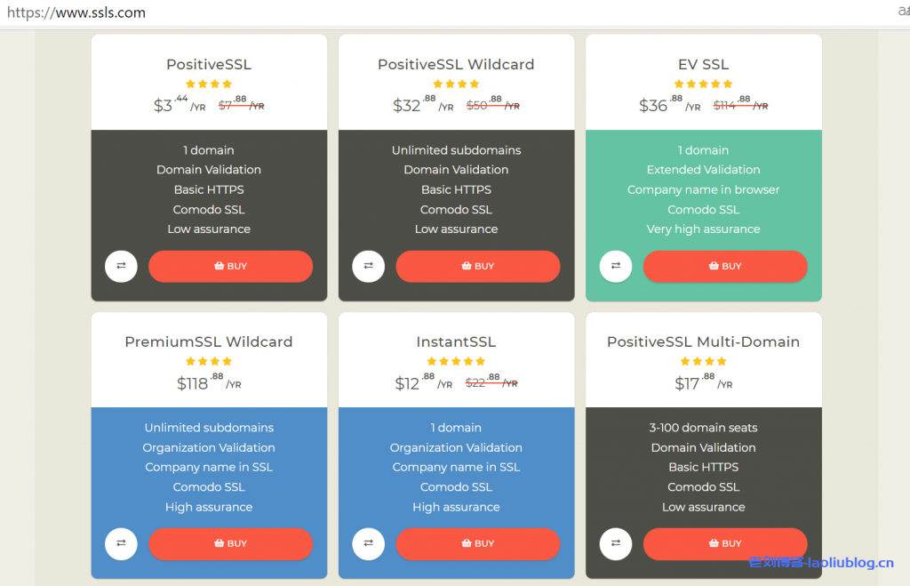Buy the PositiveSSL Wildcard certificate
This screenshot has height=586, width=910.
coord(477,266)
